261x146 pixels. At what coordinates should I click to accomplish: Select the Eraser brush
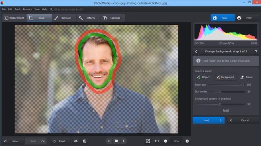pyautogui.click(x=246, y=77)
